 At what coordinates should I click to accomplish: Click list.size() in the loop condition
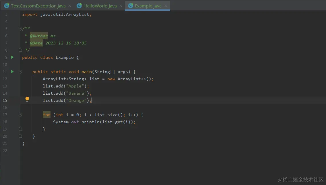click(108, 115)
